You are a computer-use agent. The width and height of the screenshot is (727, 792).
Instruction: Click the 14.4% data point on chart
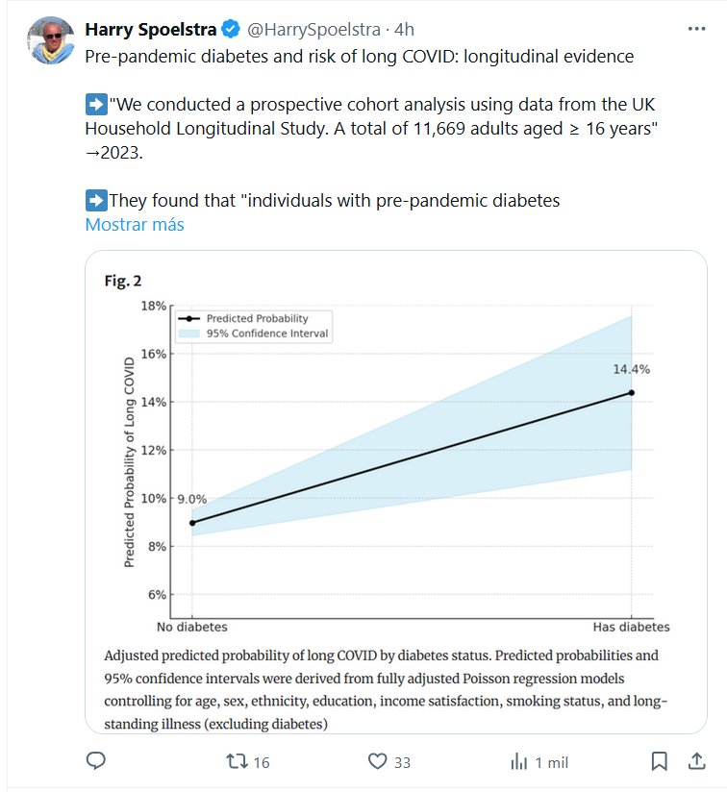coord(632,392)
